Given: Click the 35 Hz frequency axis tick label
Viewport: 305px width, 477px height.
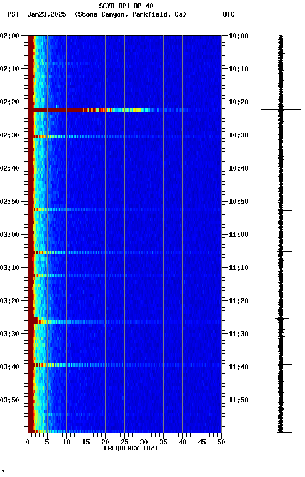Looking at the screenshot, I should click(163, 442).
